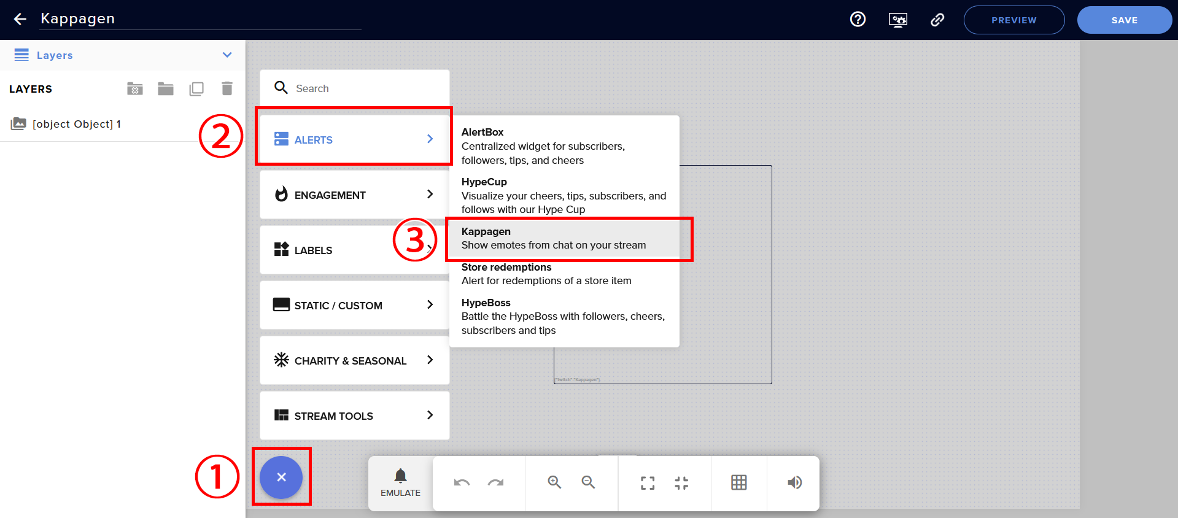Edit the overlay name Kappagen field
The image size is (1178, 518).
coord(201,19)
